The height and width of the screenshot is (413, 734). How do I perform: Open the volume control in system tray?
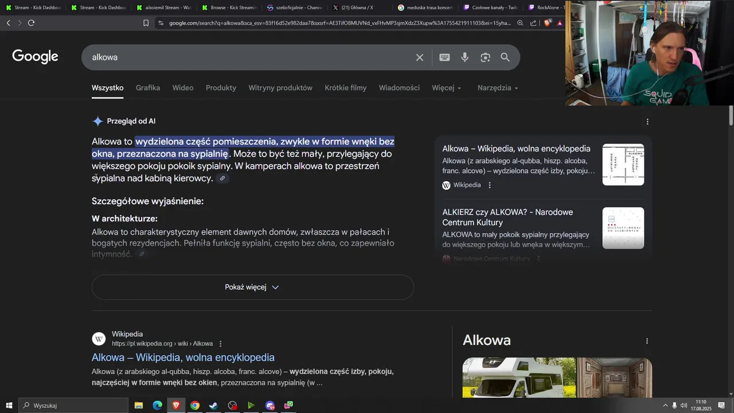(684, 406)
